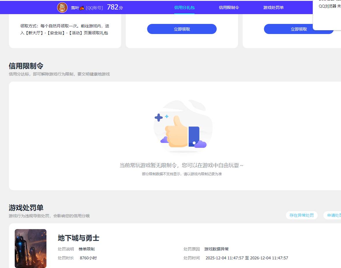Select the active 信用分礼包 tab
This screenshot has width=341, height=268.
(184, 7)
